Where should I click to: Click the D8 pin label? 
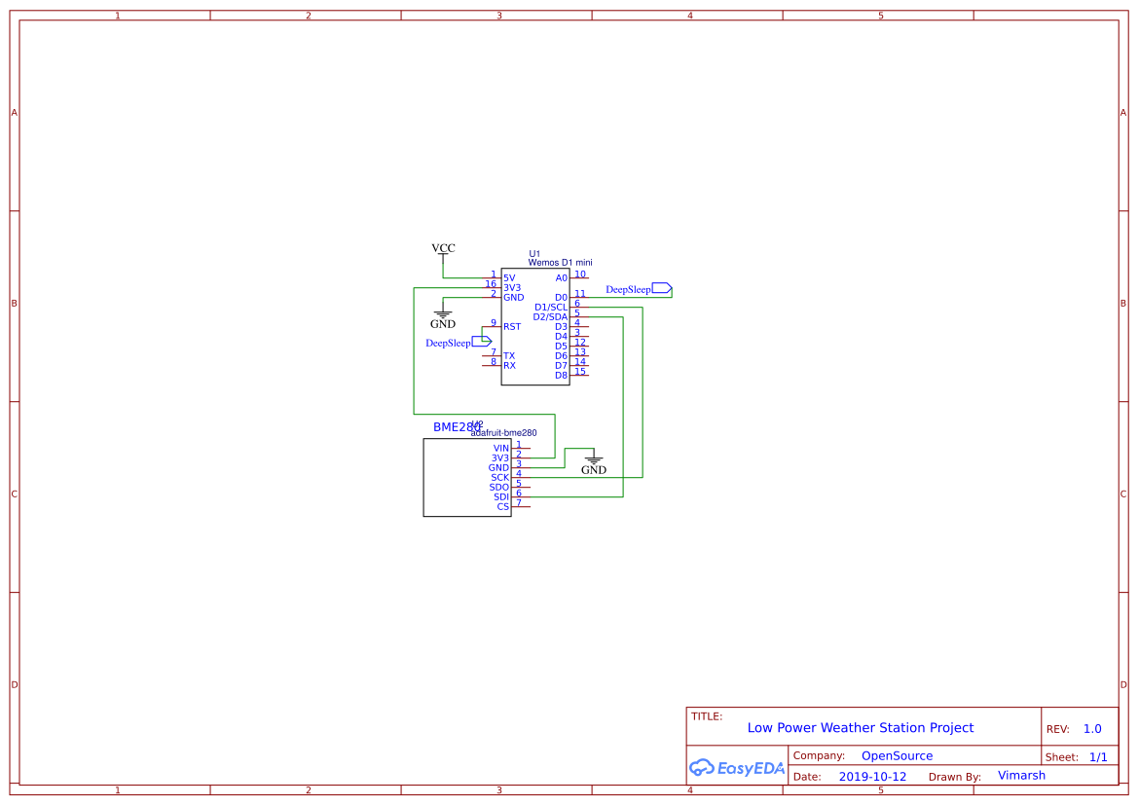(x=562, y=376)
